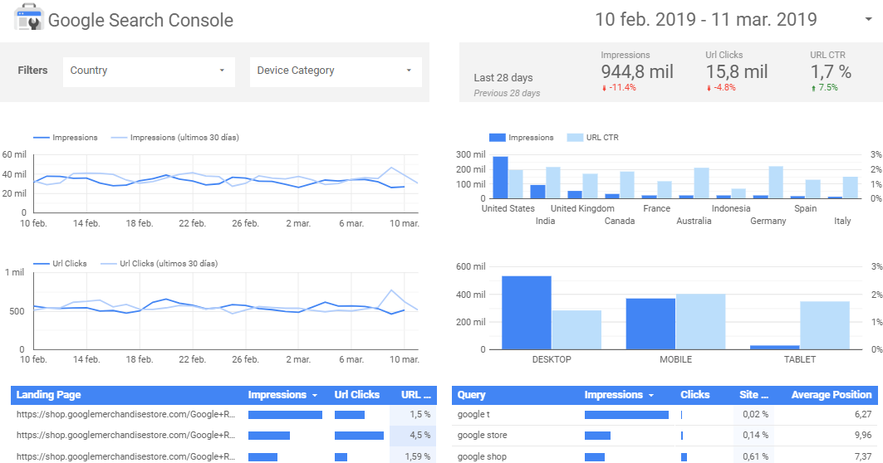
Task: Click the landing page row with 4,5 % CTR
Action: click(223, 436)
